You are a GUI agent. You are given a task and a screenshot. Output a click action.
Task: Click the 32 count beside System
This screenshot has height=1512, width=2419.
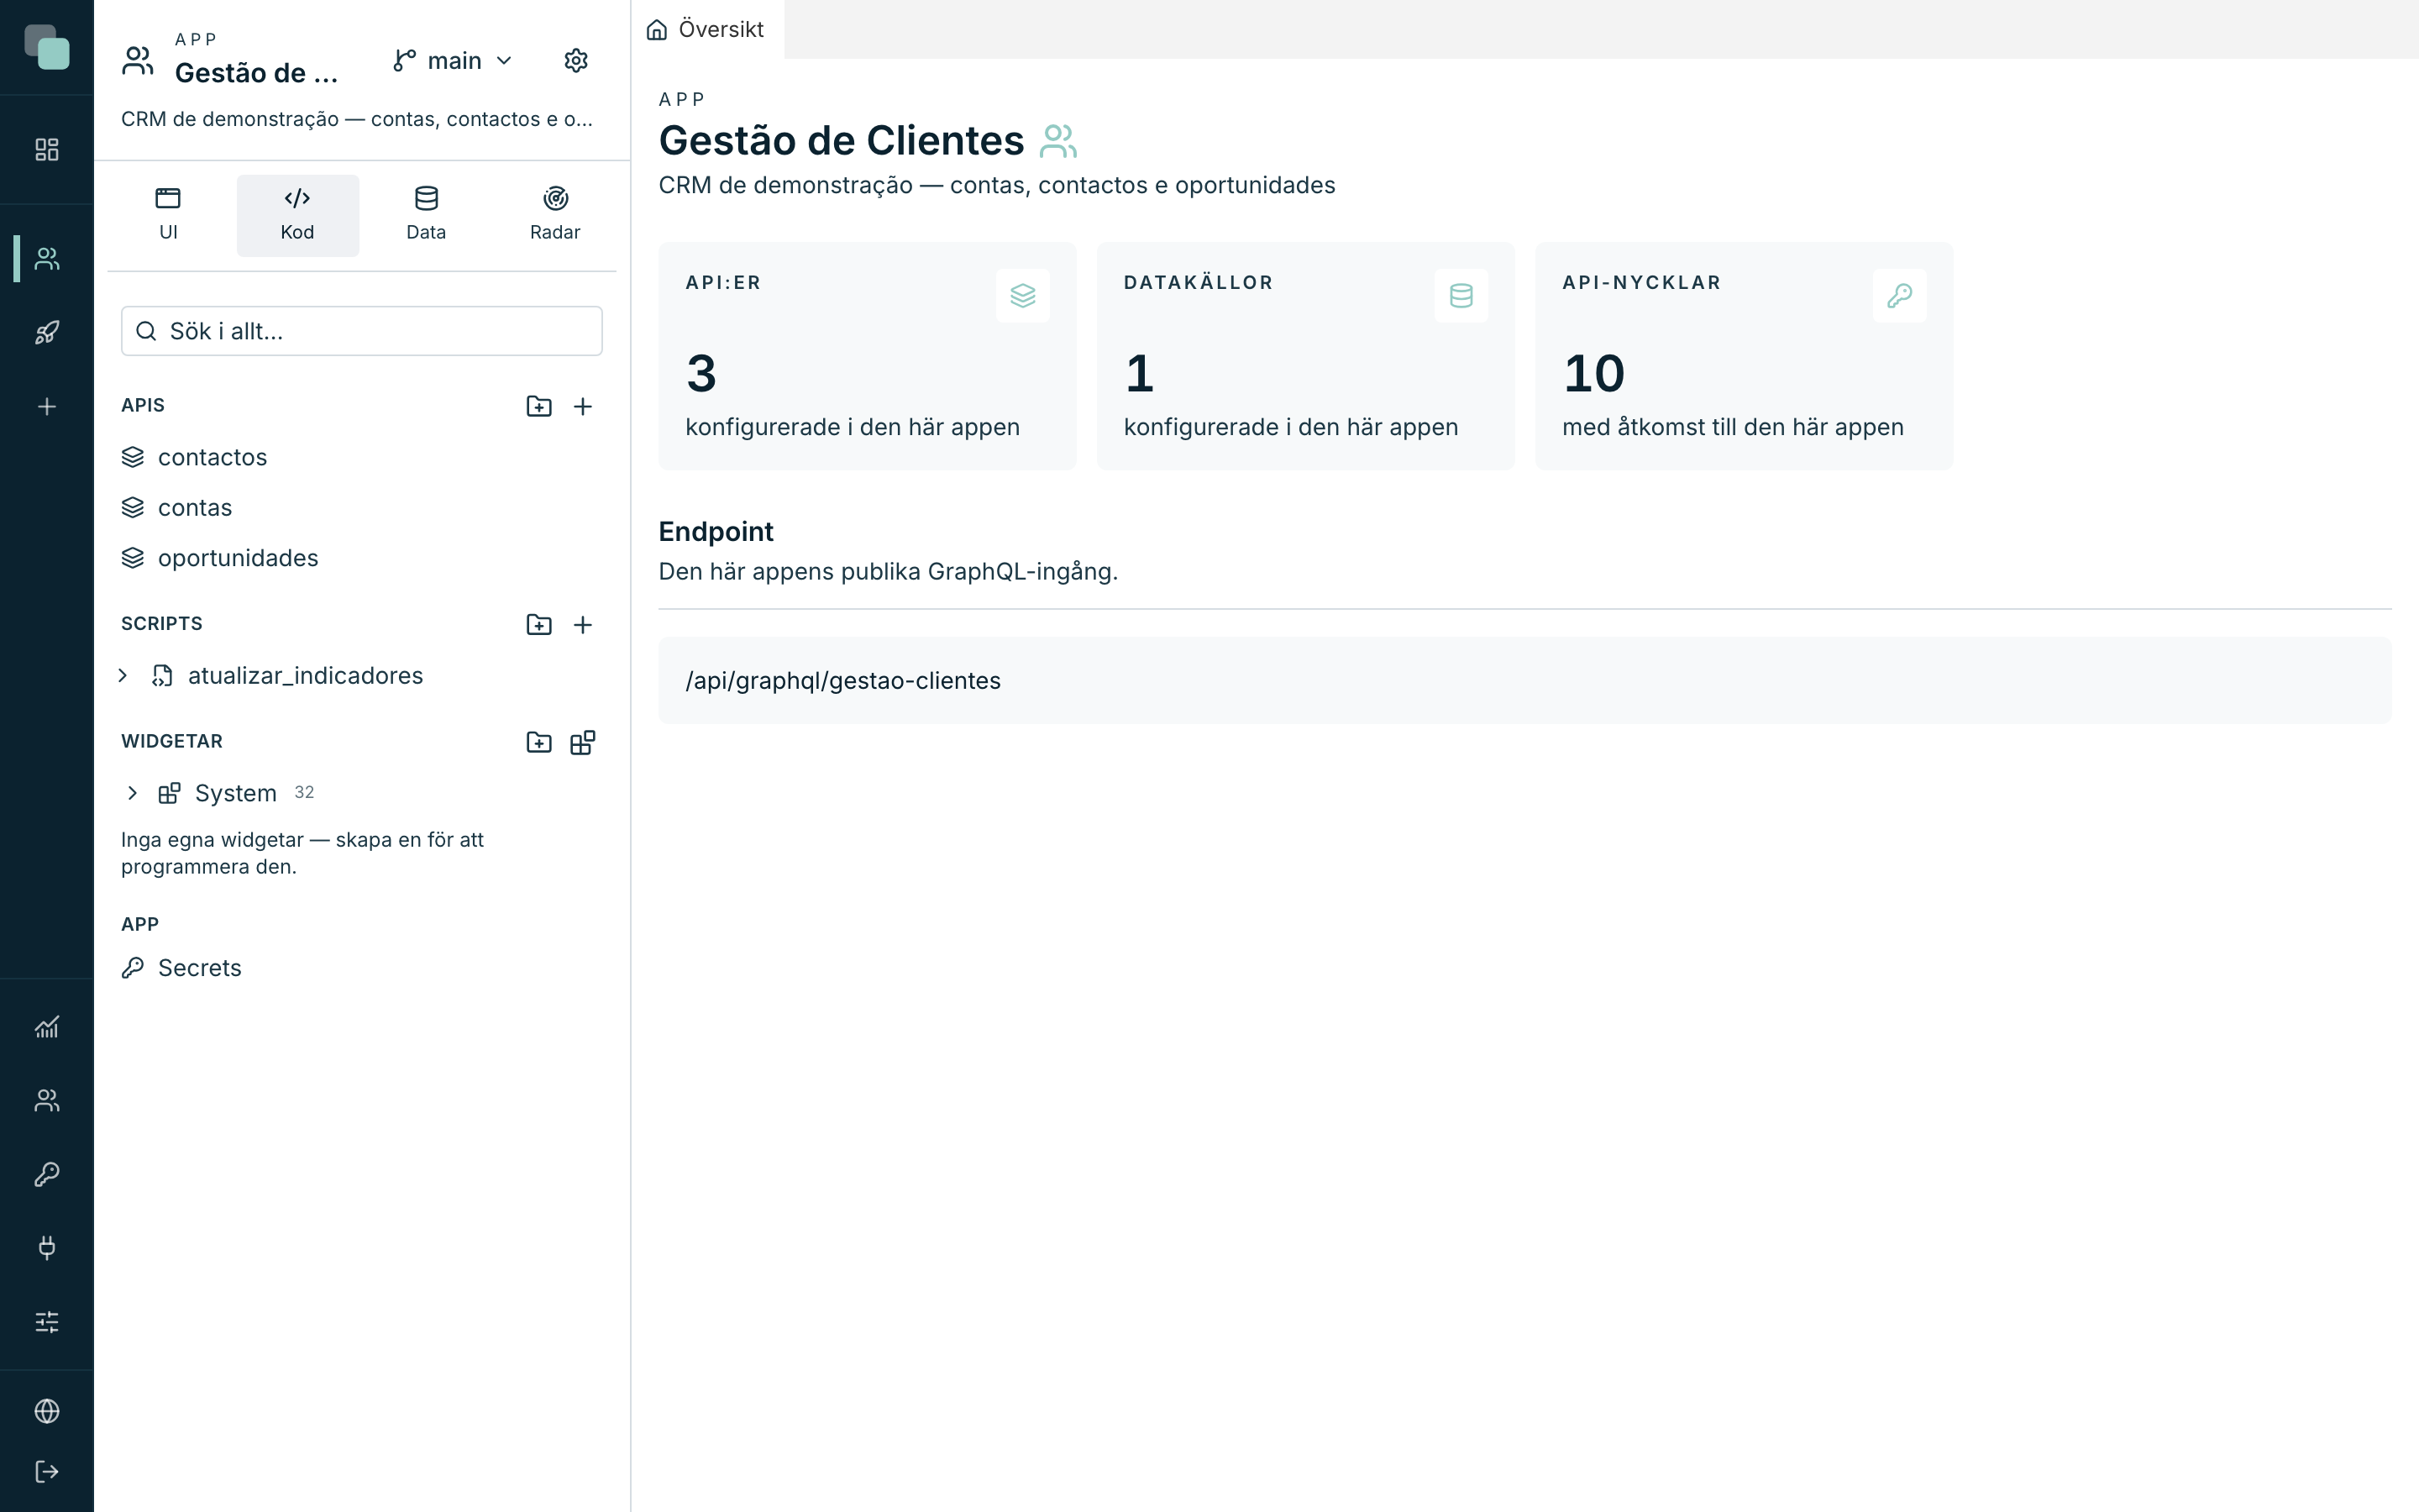[304, 793]
